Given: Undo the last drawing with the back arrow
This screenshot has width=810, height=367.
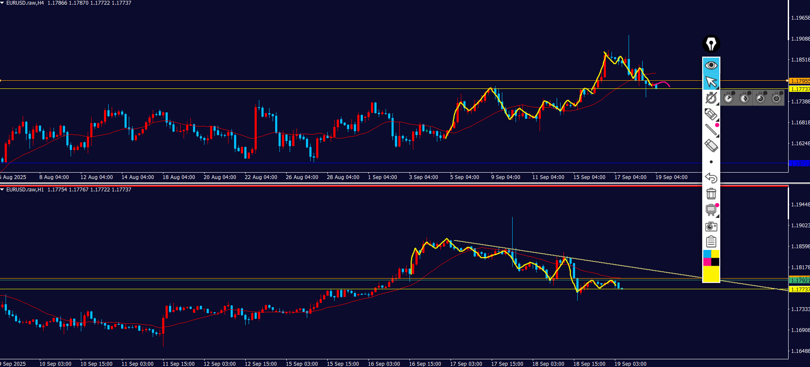Looking at the screenshot, I should (x=711, y=178).
